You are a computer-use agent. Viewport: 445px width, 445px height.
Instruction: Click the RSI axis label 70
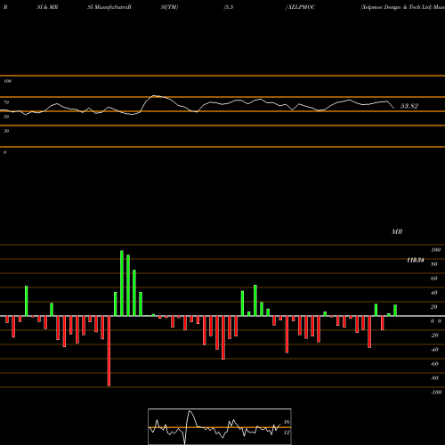[6, 102]
